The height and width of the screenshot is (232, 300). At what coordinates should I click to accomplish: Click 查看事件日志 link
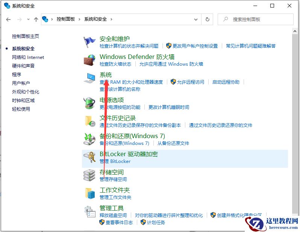119,223
